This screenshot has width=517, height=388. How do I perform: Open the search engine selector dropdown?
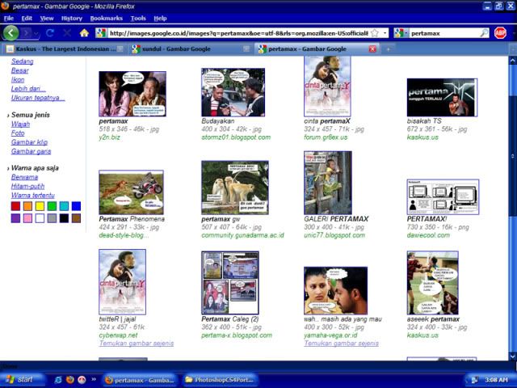[x=401, y=33]
